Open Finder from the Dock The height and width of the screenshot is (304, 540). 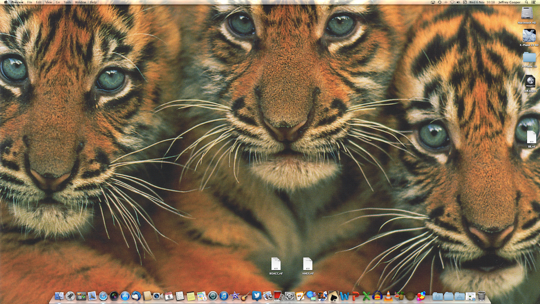click(59, 296)
